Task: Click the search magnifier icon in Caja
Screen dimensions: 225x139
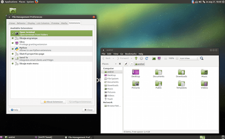Action: (202, 58)
